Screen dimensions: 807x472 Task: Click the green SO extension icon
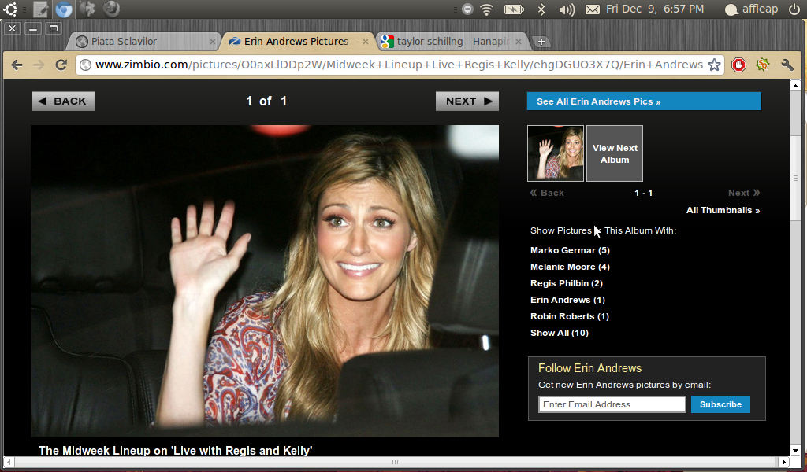(x=763, y=65)
